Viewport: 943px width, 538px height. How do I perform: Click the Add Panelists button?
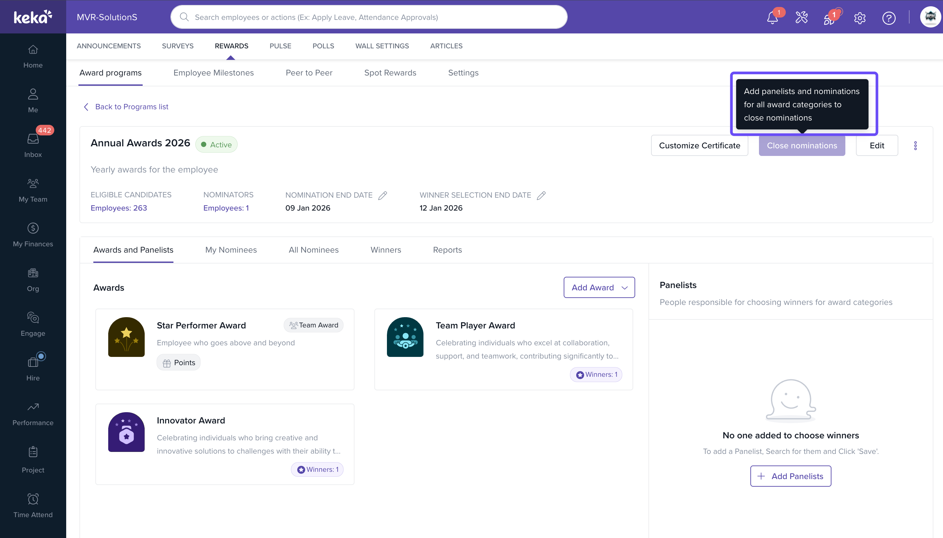point(790,476)
